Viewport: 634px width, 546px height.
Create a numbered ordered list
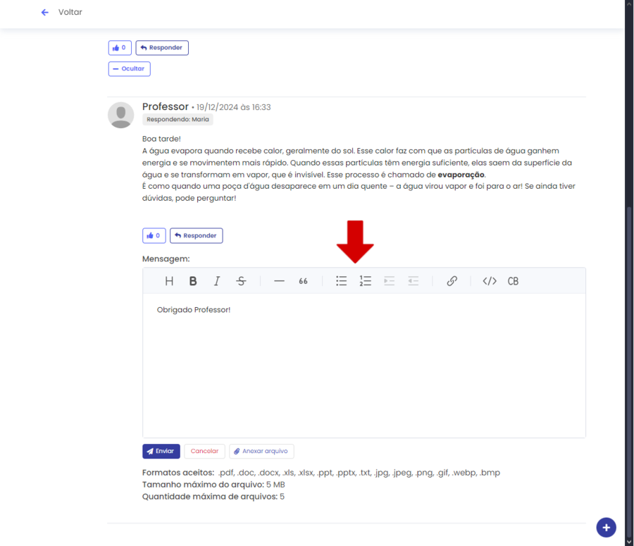click(365, 281)
